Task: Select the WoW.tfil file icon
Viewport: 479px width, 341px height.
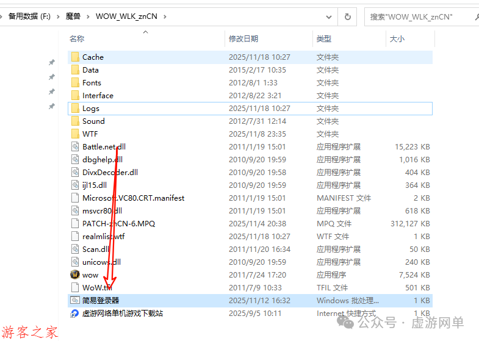Action: [x=75, y=287]
